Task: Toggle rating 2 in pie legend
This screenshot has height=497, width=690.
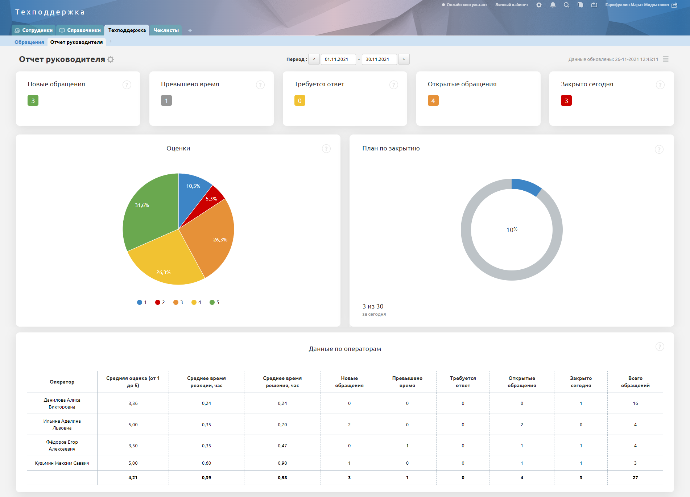Action: [160, 302]
